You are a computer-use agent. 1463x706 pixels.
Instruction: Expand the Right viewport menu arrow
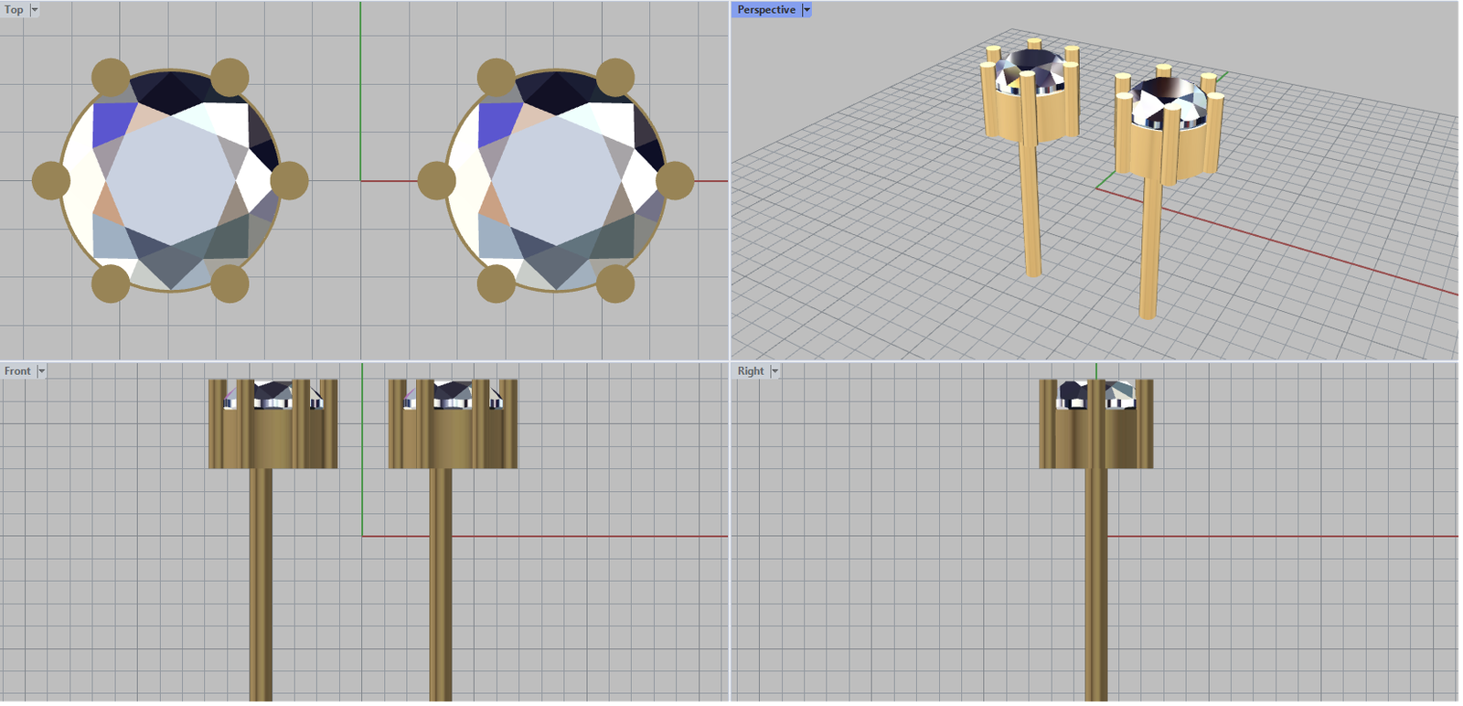pyautogui.click(x=774, y=371)
